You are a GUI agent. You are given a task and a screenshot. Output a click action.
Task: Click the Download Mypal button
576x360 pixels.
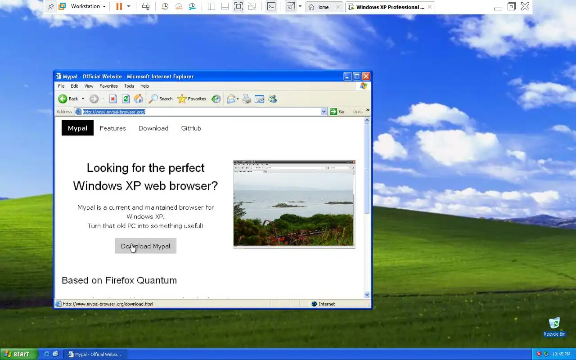coord(145,246)
